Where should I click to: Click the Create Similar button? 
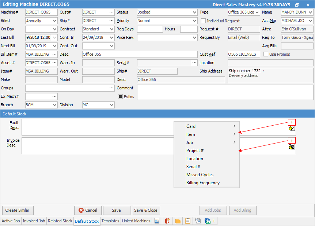(x=18, y=210)
